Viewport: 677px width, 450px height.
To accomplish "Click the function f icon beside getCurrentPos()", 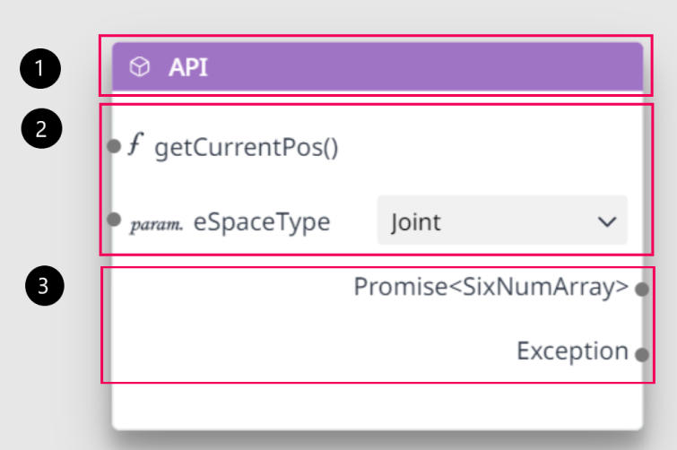I will click(135, 143).
